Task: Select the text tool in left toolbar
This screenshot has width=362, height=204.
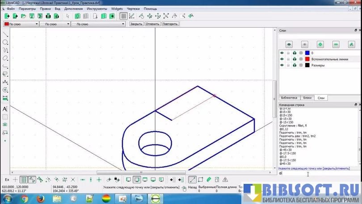Action: click(5, 109)
